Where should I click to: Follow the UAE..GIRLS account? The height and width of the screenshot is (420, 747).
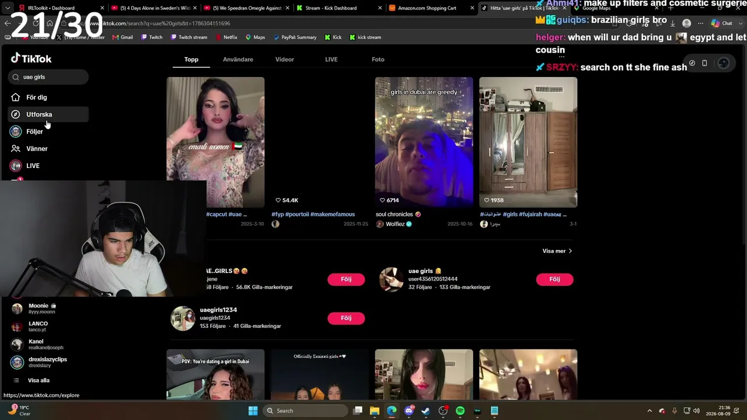[346, 279]
